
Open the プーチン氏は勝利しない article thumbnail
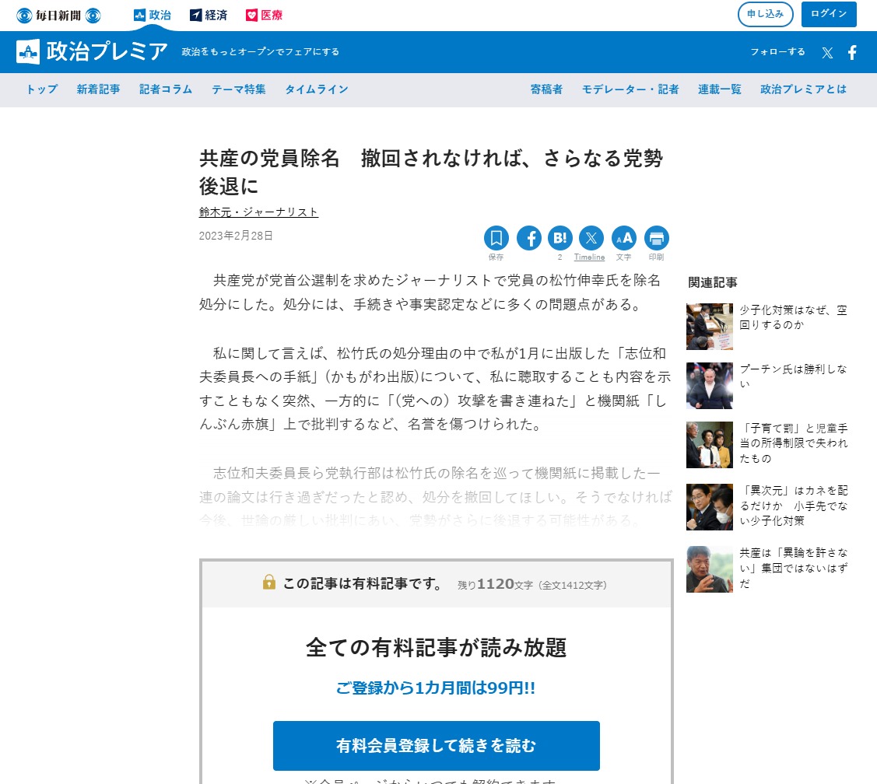click(709, 386)
